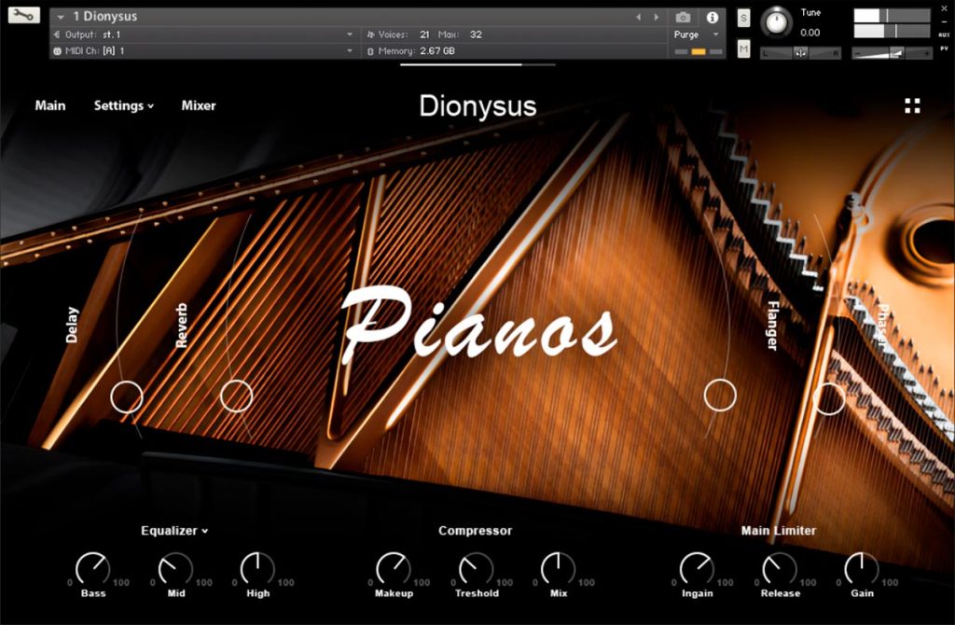955x625 pixels.
Task: Open the Mixer tab
Action: click(x=199, y=105)
